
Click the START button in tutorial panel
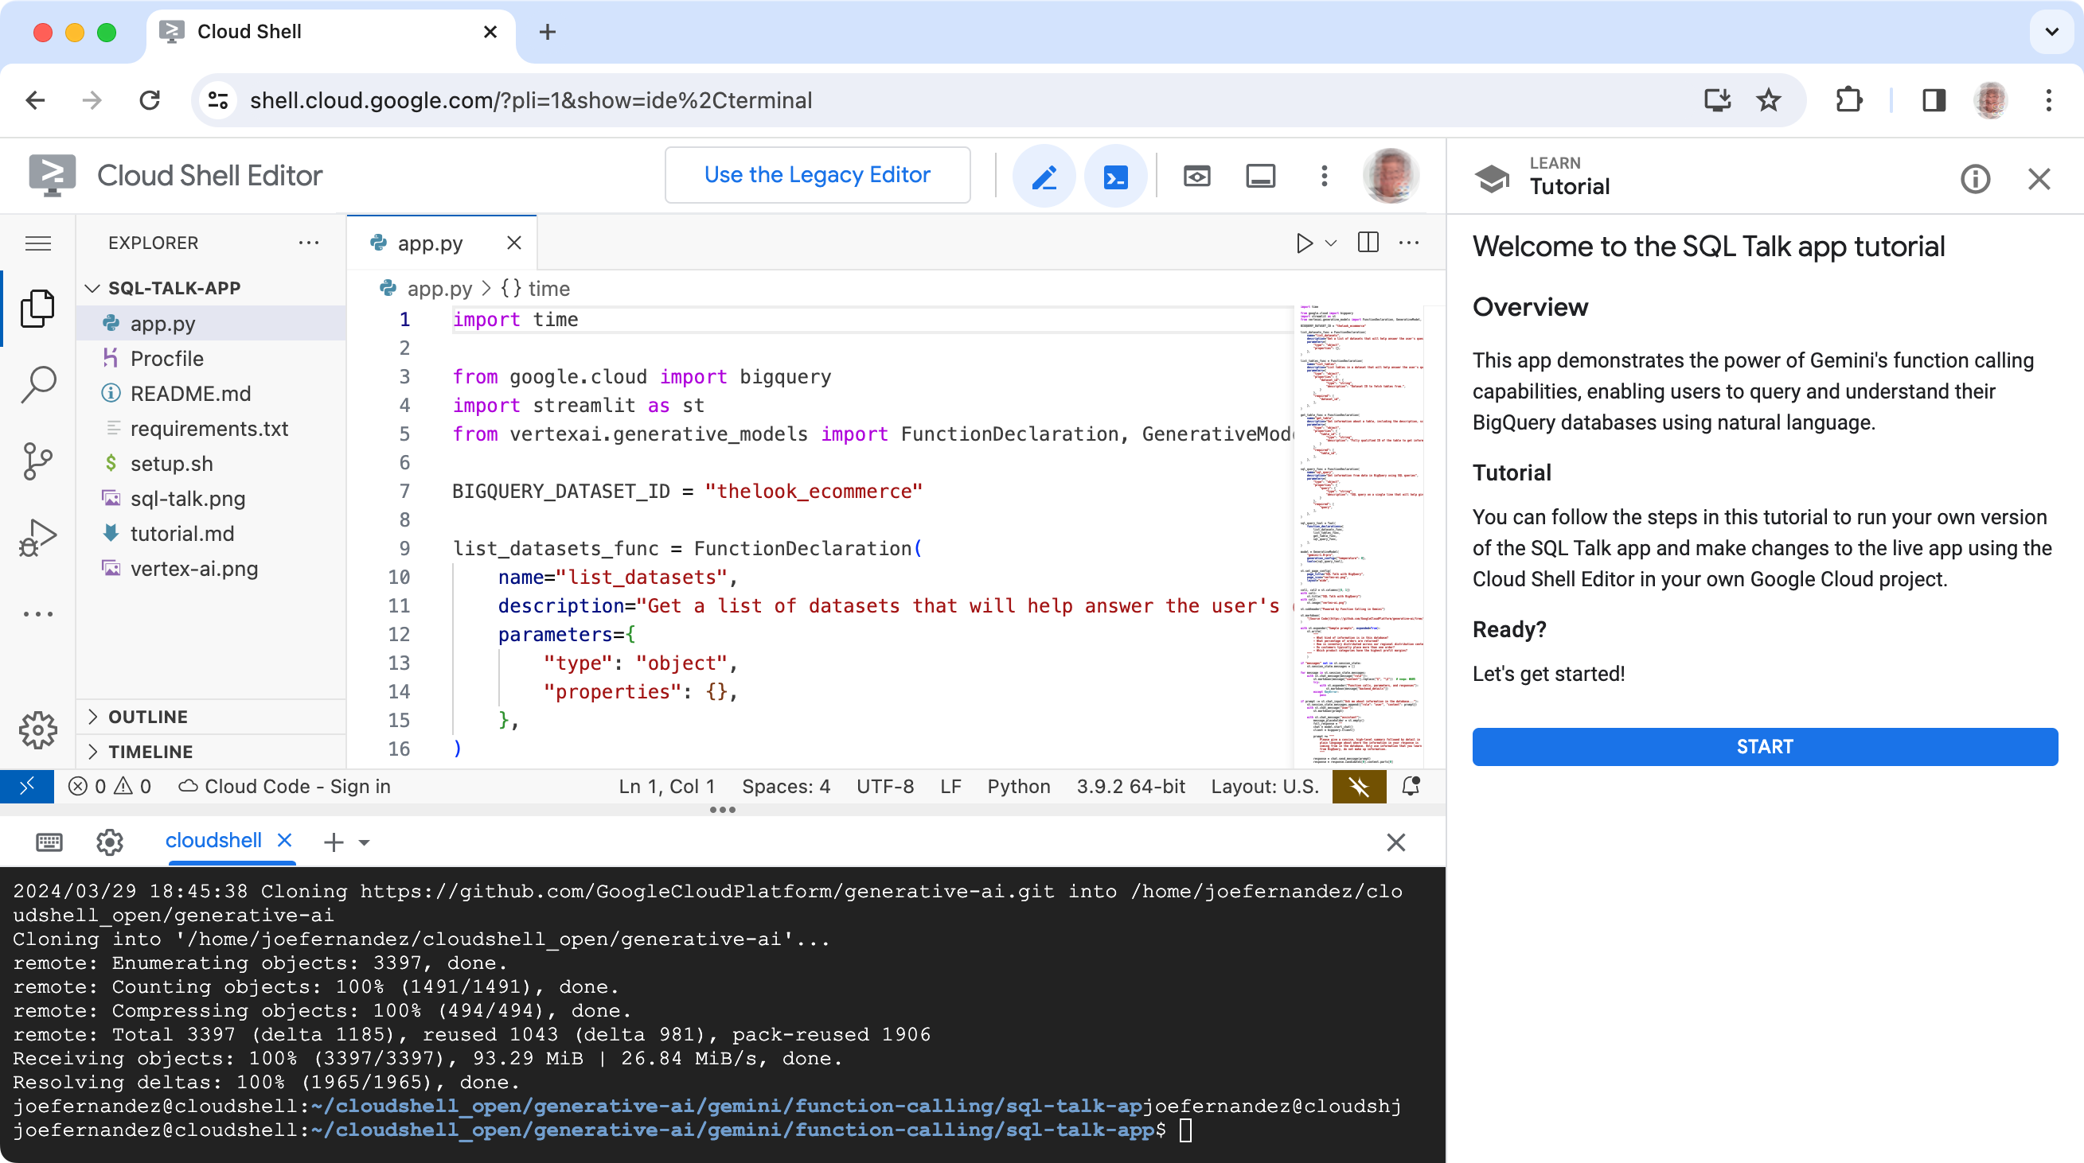[1763, 747]
